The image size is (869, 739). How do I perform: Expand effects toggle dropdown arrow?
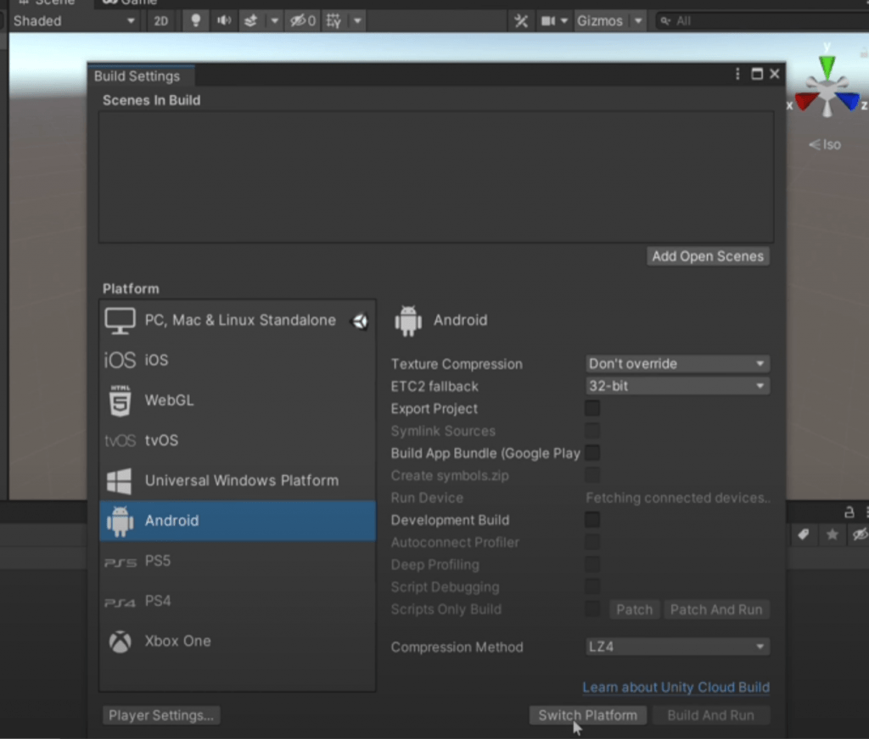click(x=274, y=21)
